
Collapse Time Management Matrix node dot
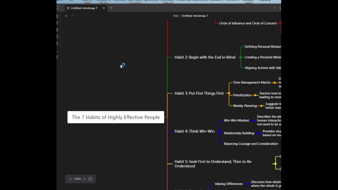pos(275,83)
